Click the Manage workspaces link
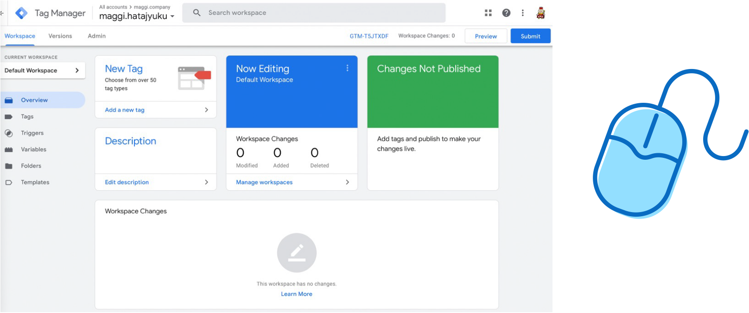 tap(264, 182)
